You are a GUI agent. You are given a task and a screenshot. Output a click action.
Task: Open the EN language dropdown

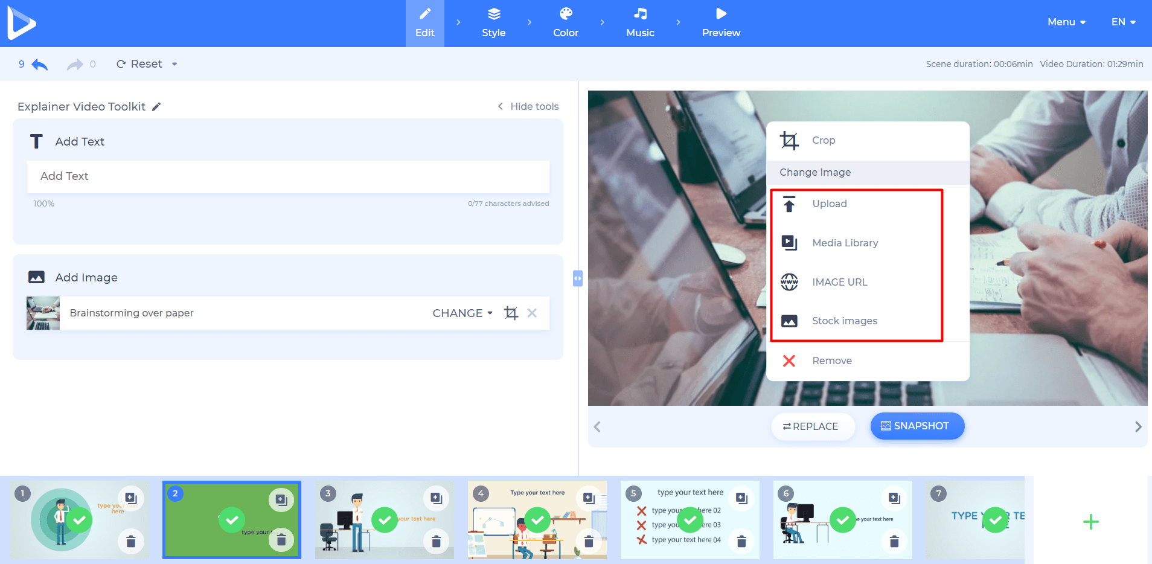pos(1124,22)
